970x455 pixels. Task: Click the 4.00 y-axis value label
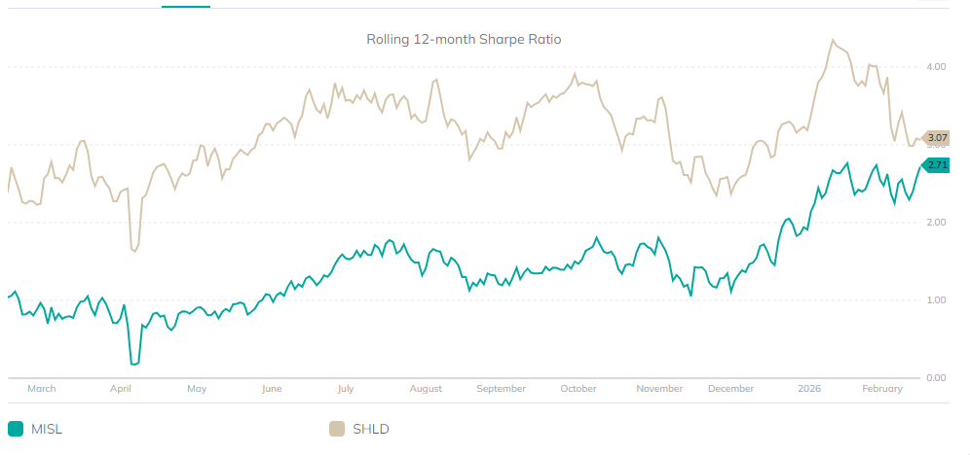[x=937, y=67]
